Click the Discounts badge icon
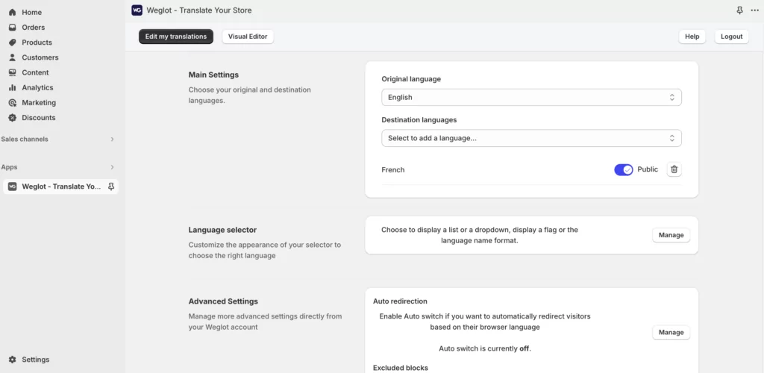764x373 pixels. [12, 118]
